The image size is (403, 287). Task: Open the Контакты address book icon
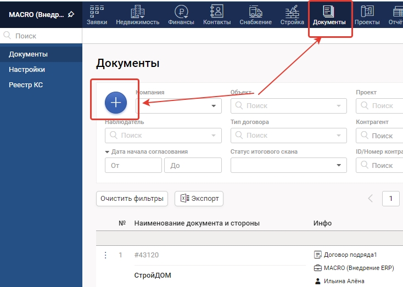(217, 11)
